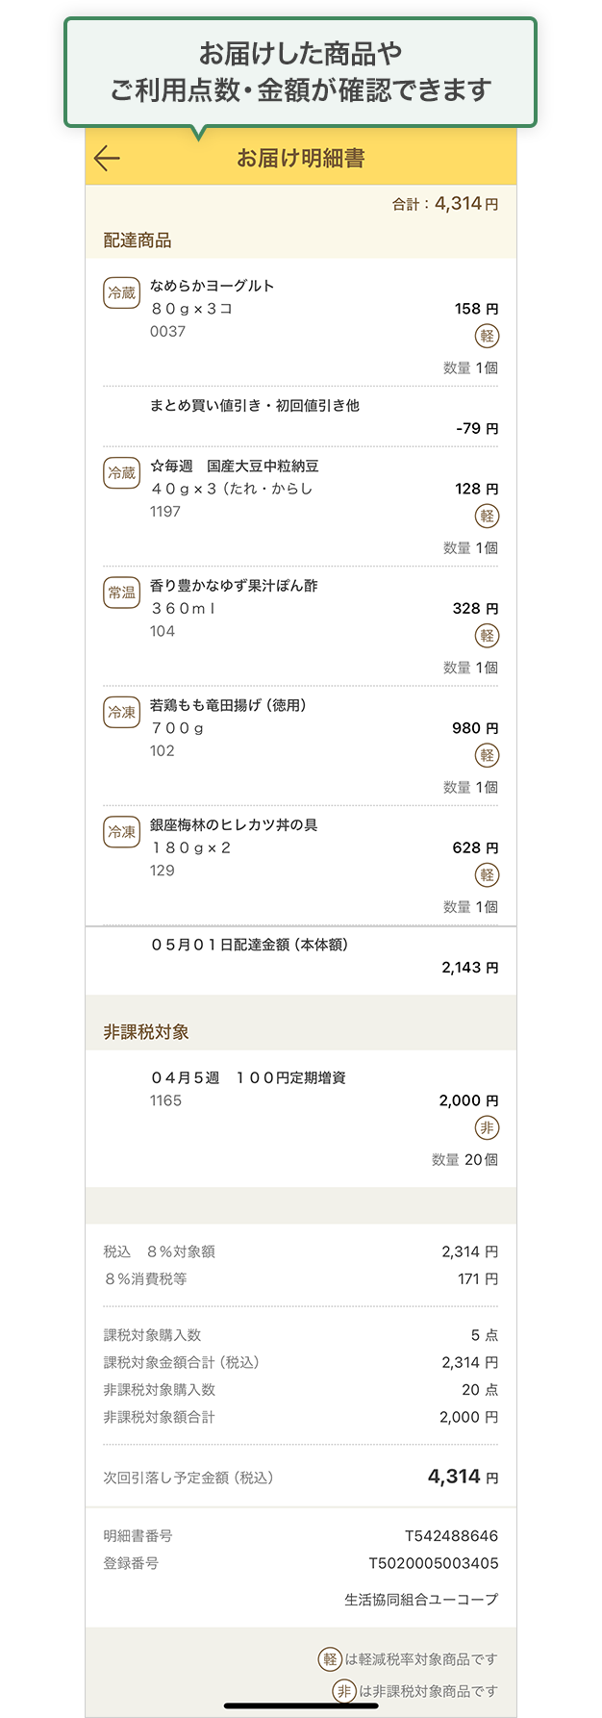Tap 軽 tax mark under 980 円
This screenshot has width=602, height=1718.
tap(488, 756)
